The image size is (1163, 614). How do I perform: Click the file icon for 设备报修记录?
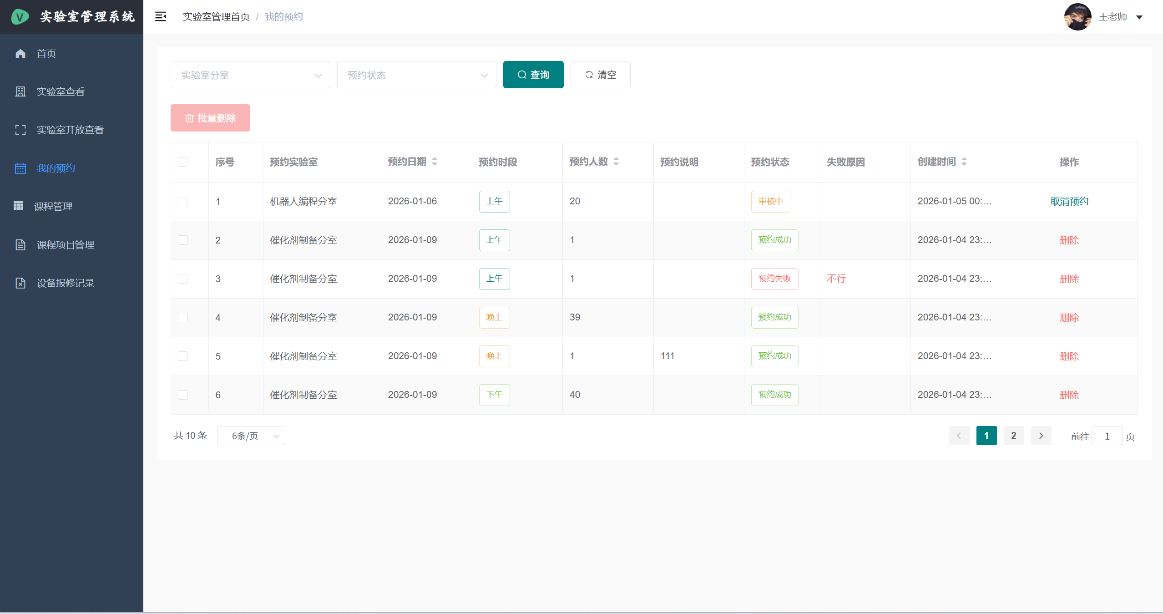(x=20, y=283)
